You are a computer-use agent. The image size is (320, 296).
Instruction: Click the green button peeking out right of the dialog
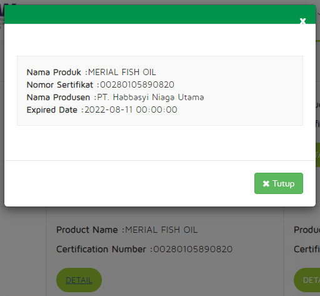317,155
